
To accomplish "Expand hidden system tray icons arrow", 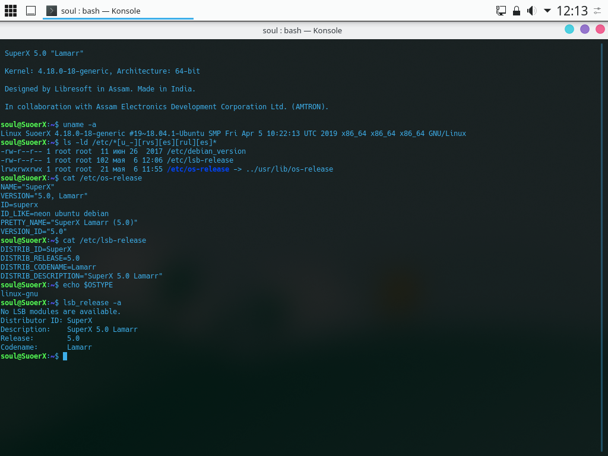I will tap(547, 11).
